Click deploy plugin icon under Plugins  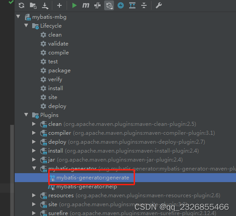pos(43,142)
